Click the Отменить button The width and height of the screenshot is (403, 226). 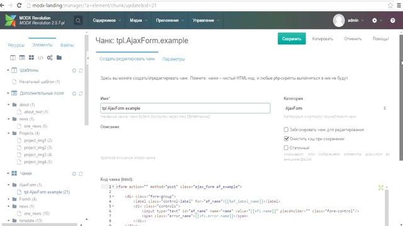(x=353, y=39)
